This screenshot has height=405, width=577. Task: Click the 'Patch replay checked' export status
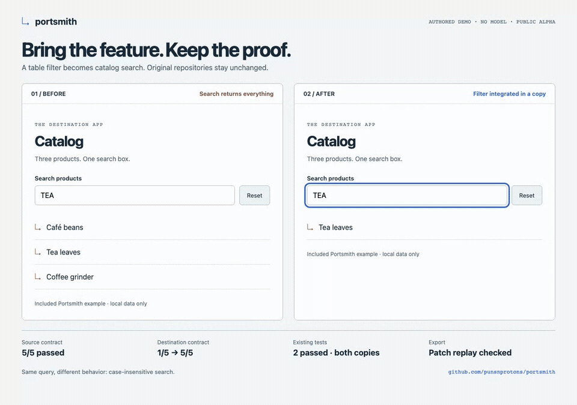(x=470, y=352)
